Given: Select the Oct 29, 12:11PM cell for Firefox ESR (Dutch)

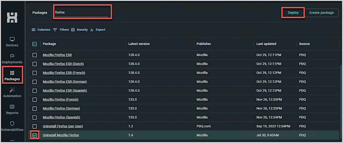Looking at the screenshot, I should click(x=269, y=64).
